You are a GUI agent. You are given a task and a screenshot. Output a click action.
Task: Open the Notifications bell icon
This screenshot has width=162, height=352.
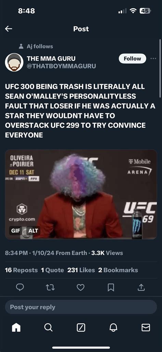click(x=113, y=328)
